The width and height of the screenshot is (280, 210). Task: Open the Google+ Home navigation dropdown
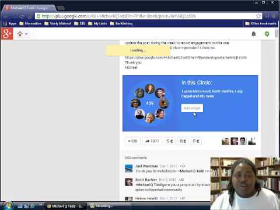coord(23,34)
